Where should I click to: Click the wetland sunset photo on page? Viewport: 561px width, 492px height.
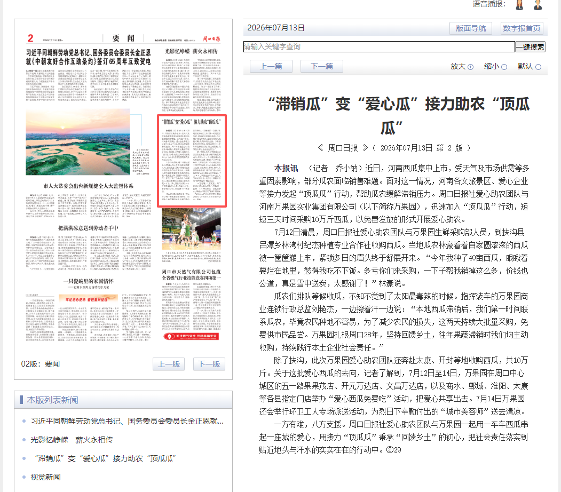pyautogui.click(x=77, y=142)
